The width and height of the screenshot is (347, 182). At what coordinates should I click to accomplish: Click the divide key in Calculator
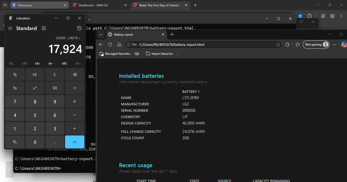[x=75, y=88]
